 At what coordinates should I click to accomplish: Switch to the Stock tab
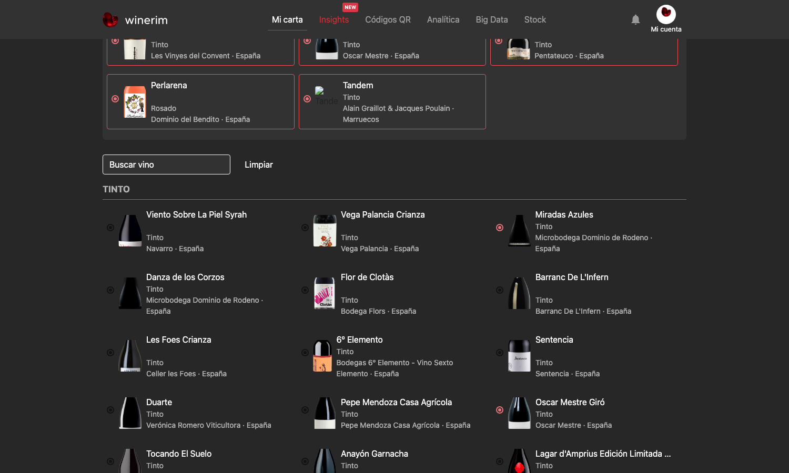pos(535,19)
